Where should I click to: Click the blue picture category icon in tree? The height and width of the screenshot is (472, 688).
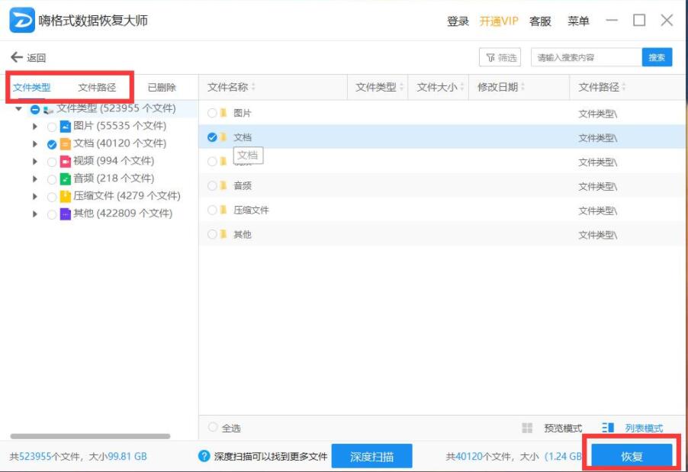[66, 127]
